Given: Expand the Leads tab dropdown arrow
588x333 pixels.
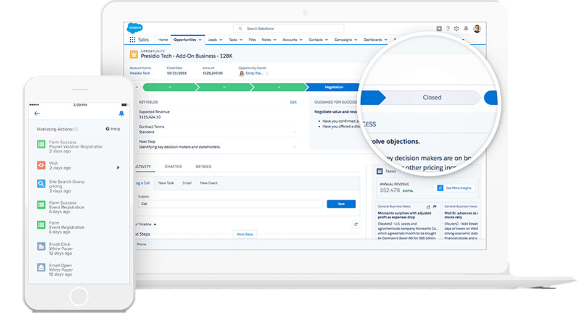Looking at the screenshot, I should pos(221,39).
